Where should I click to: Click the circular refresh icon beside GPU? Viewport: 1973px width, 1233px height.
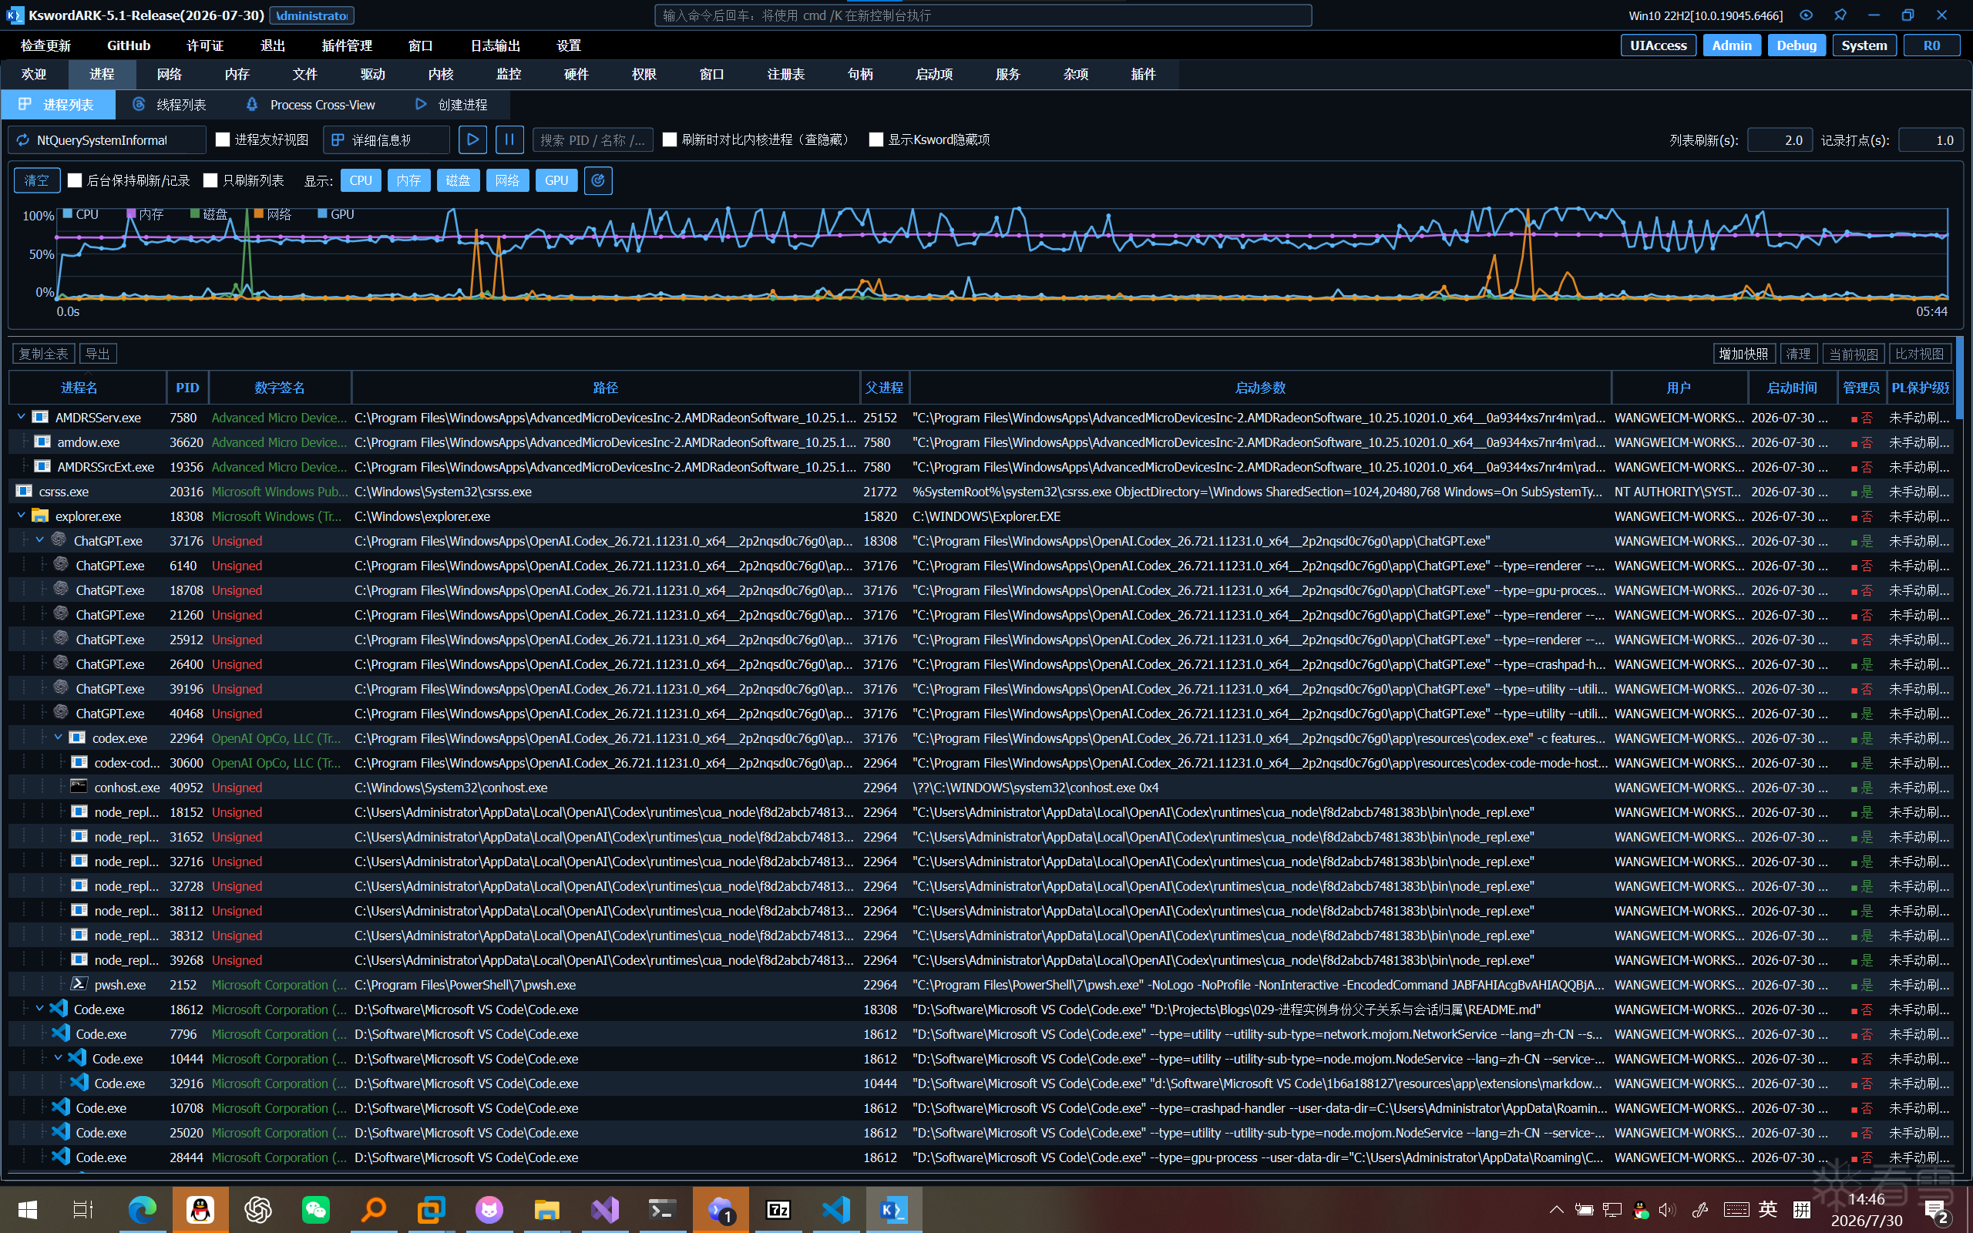pos(598,180)
